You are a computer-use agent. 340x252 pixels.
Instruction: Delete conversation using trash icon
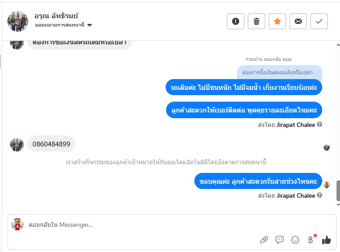point(256,21)
